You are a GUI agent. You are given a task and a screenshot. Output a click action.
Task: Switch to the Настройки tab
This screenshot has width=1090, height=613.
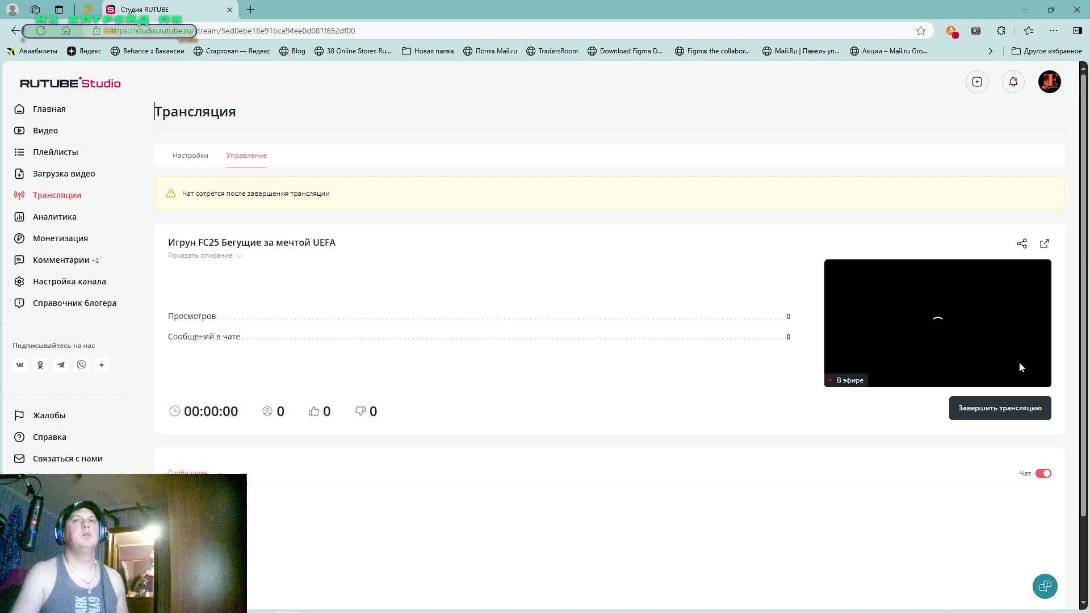tap(190, 156)
